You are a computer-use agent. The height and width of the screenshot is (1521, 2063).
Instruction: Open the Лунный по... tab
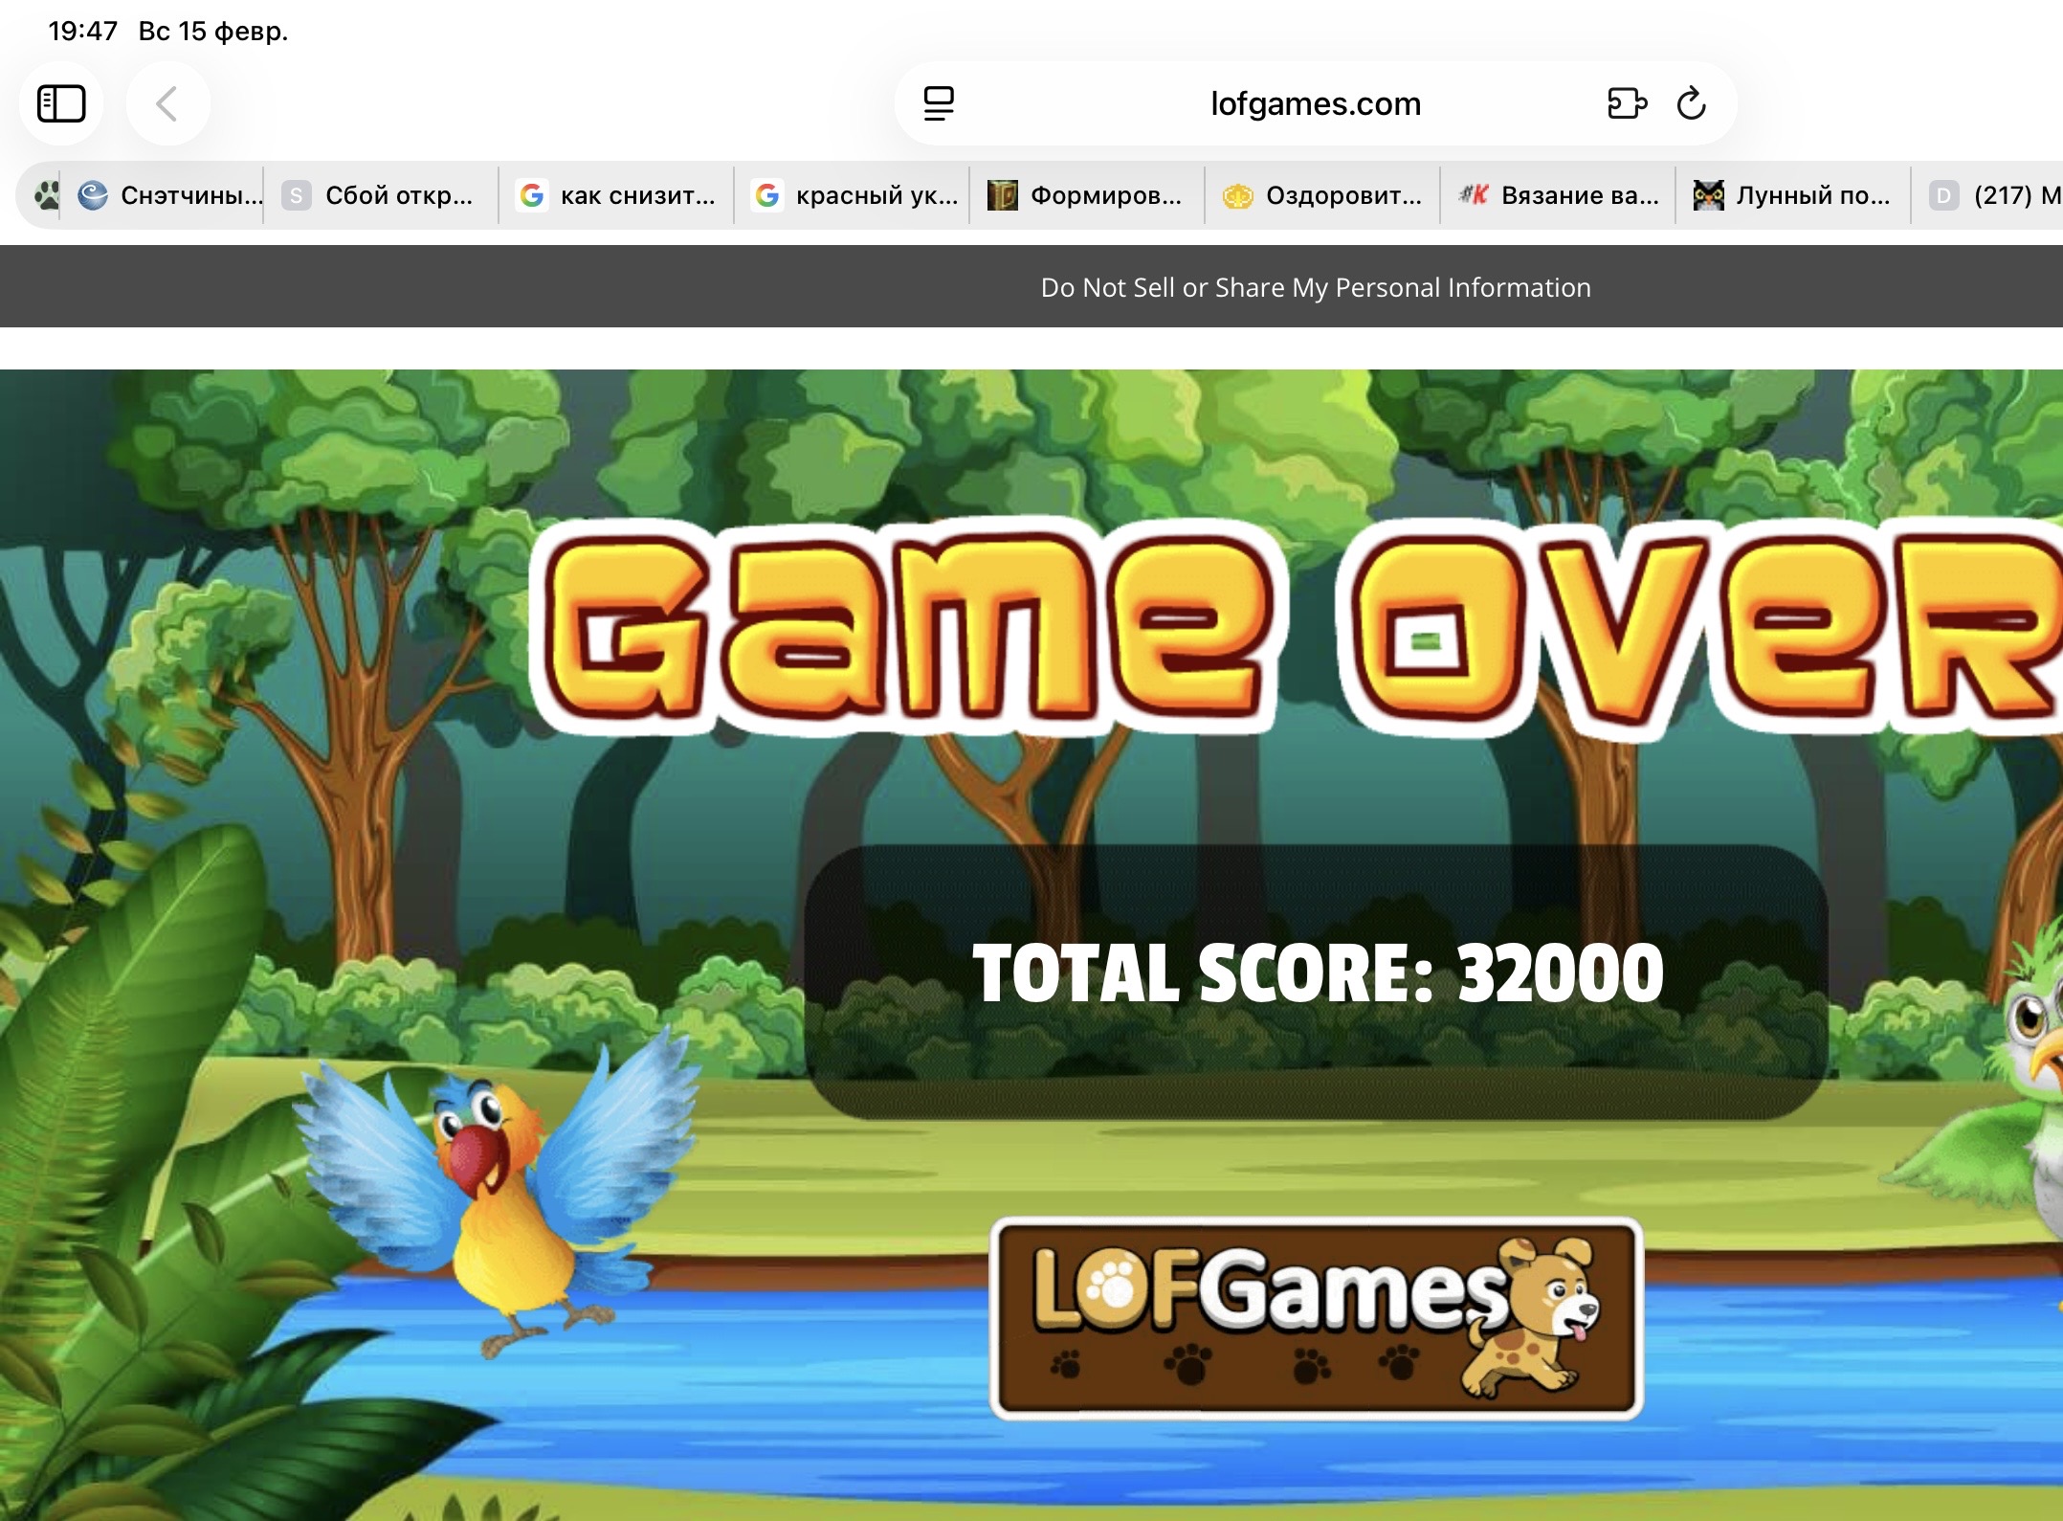pos(1793,195)
